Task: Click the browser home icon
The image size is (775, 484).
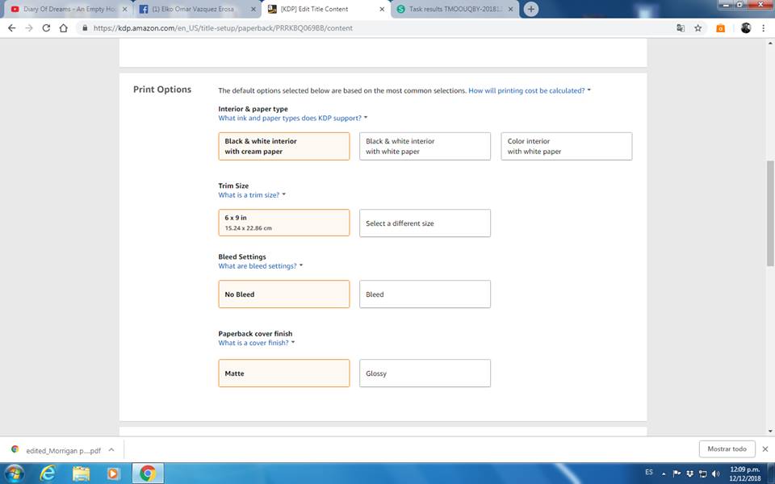Action: [63, 27]
